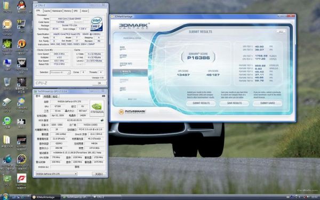Switch to the About tab in CPU-Z
The height and width of the screenshot is (200, 320).
coord(84,11)
